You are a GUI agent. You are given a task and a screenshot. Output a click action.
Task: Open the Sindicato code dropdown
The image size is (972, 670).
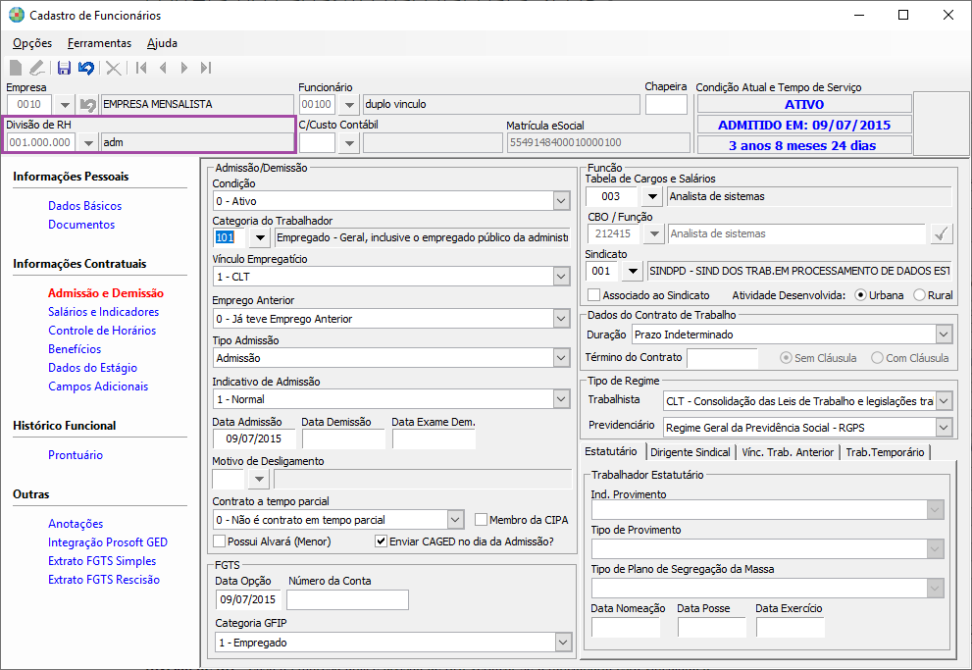pyautogui.click(x=632, y=271)
